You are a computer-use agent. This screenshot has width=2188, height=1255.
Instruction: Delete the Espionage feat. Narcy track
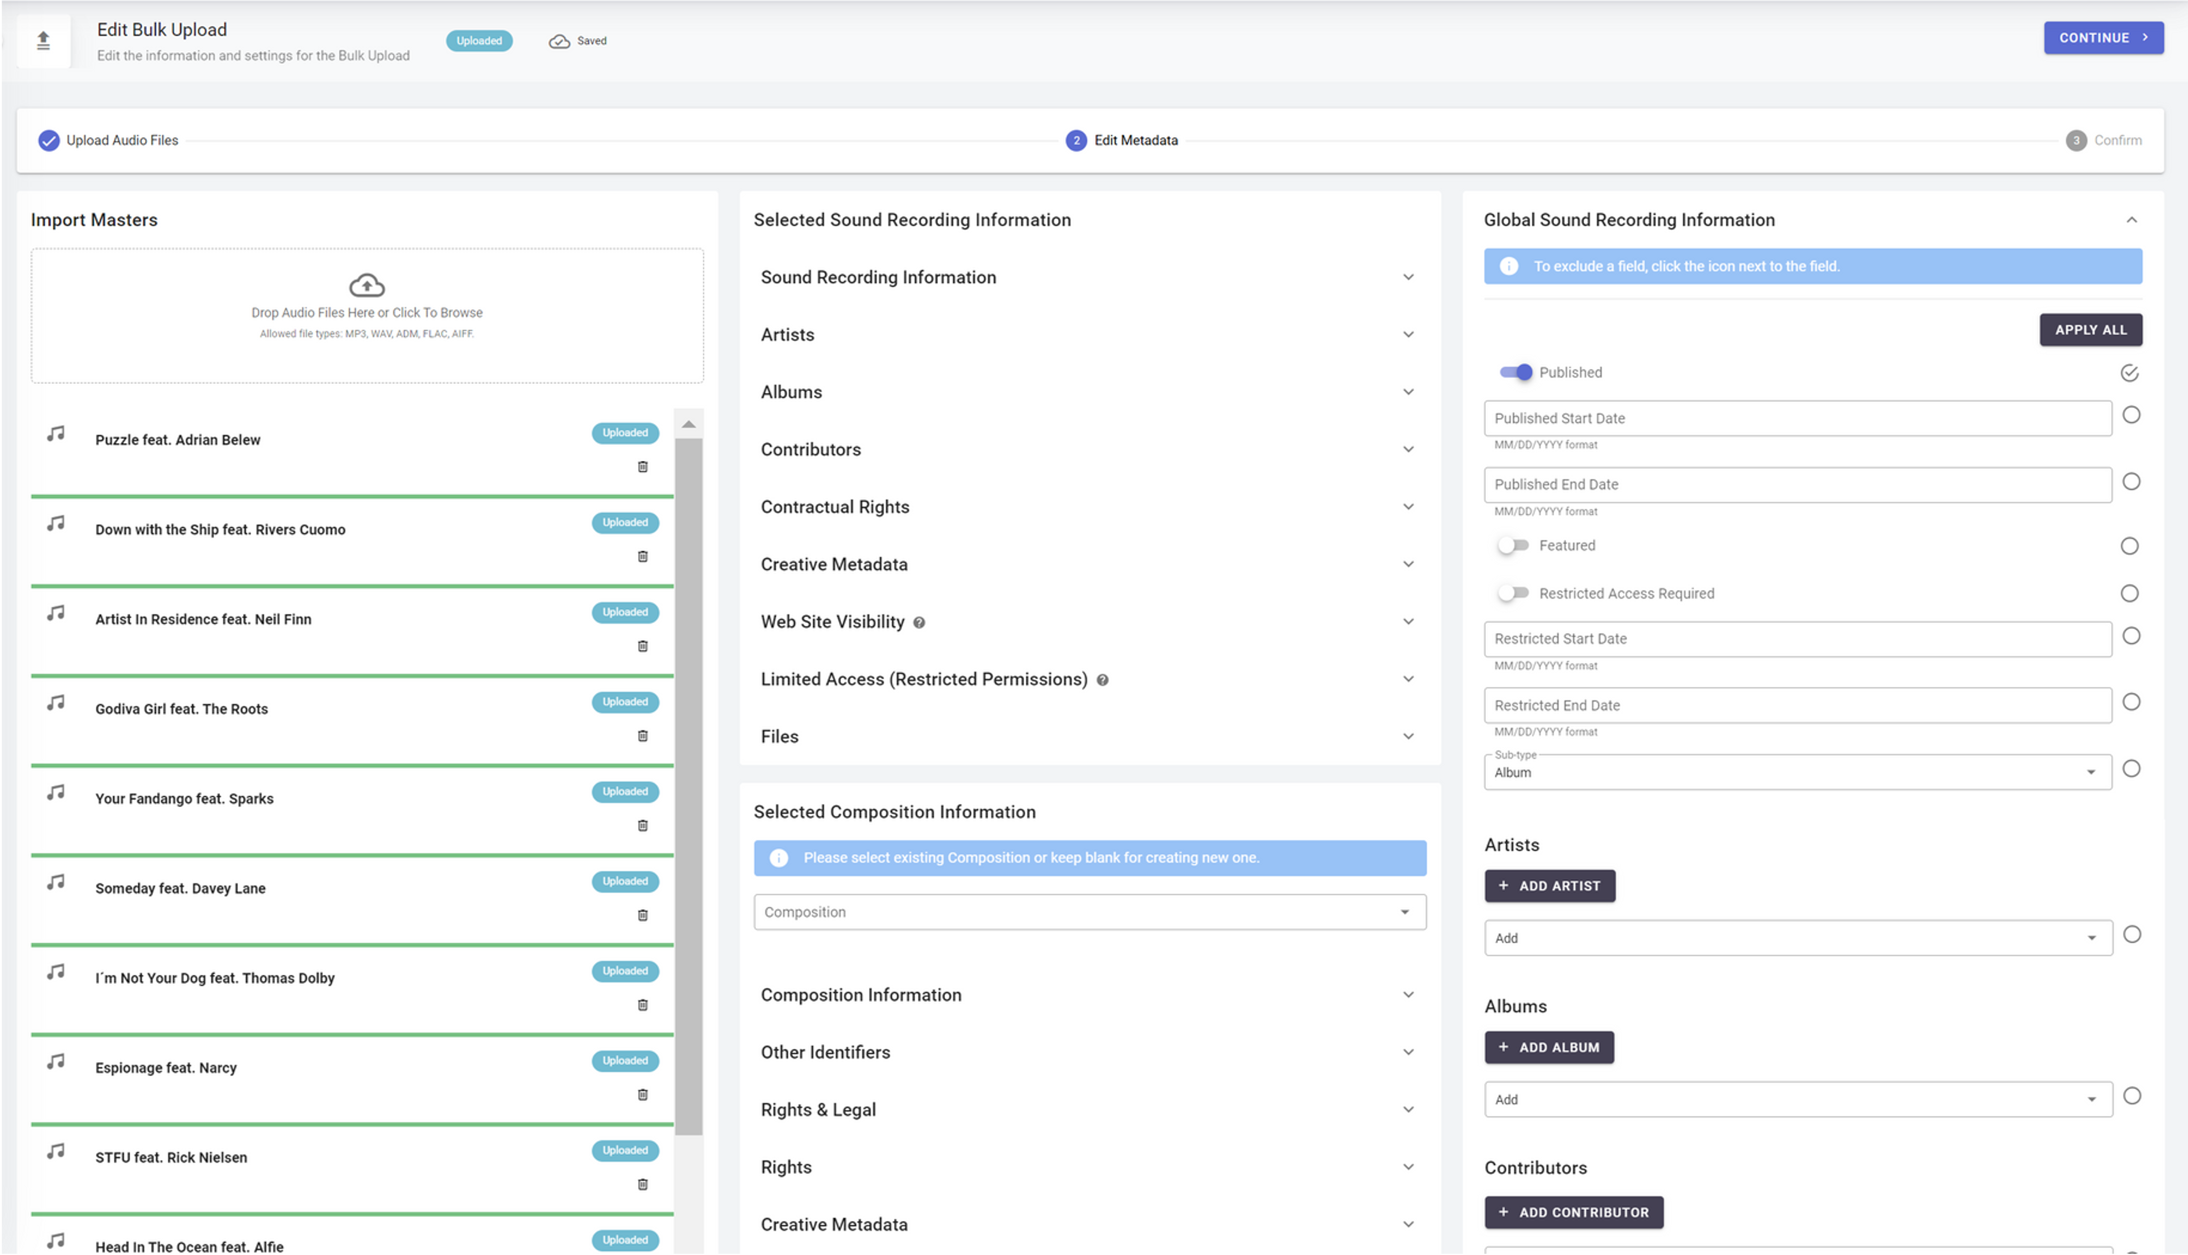point(642,1095)
